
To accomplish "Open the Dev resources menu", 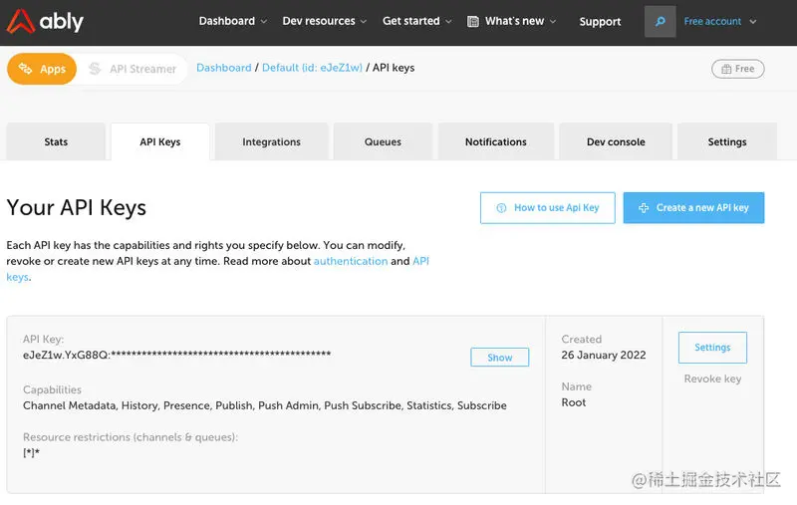I will (319, 21).
